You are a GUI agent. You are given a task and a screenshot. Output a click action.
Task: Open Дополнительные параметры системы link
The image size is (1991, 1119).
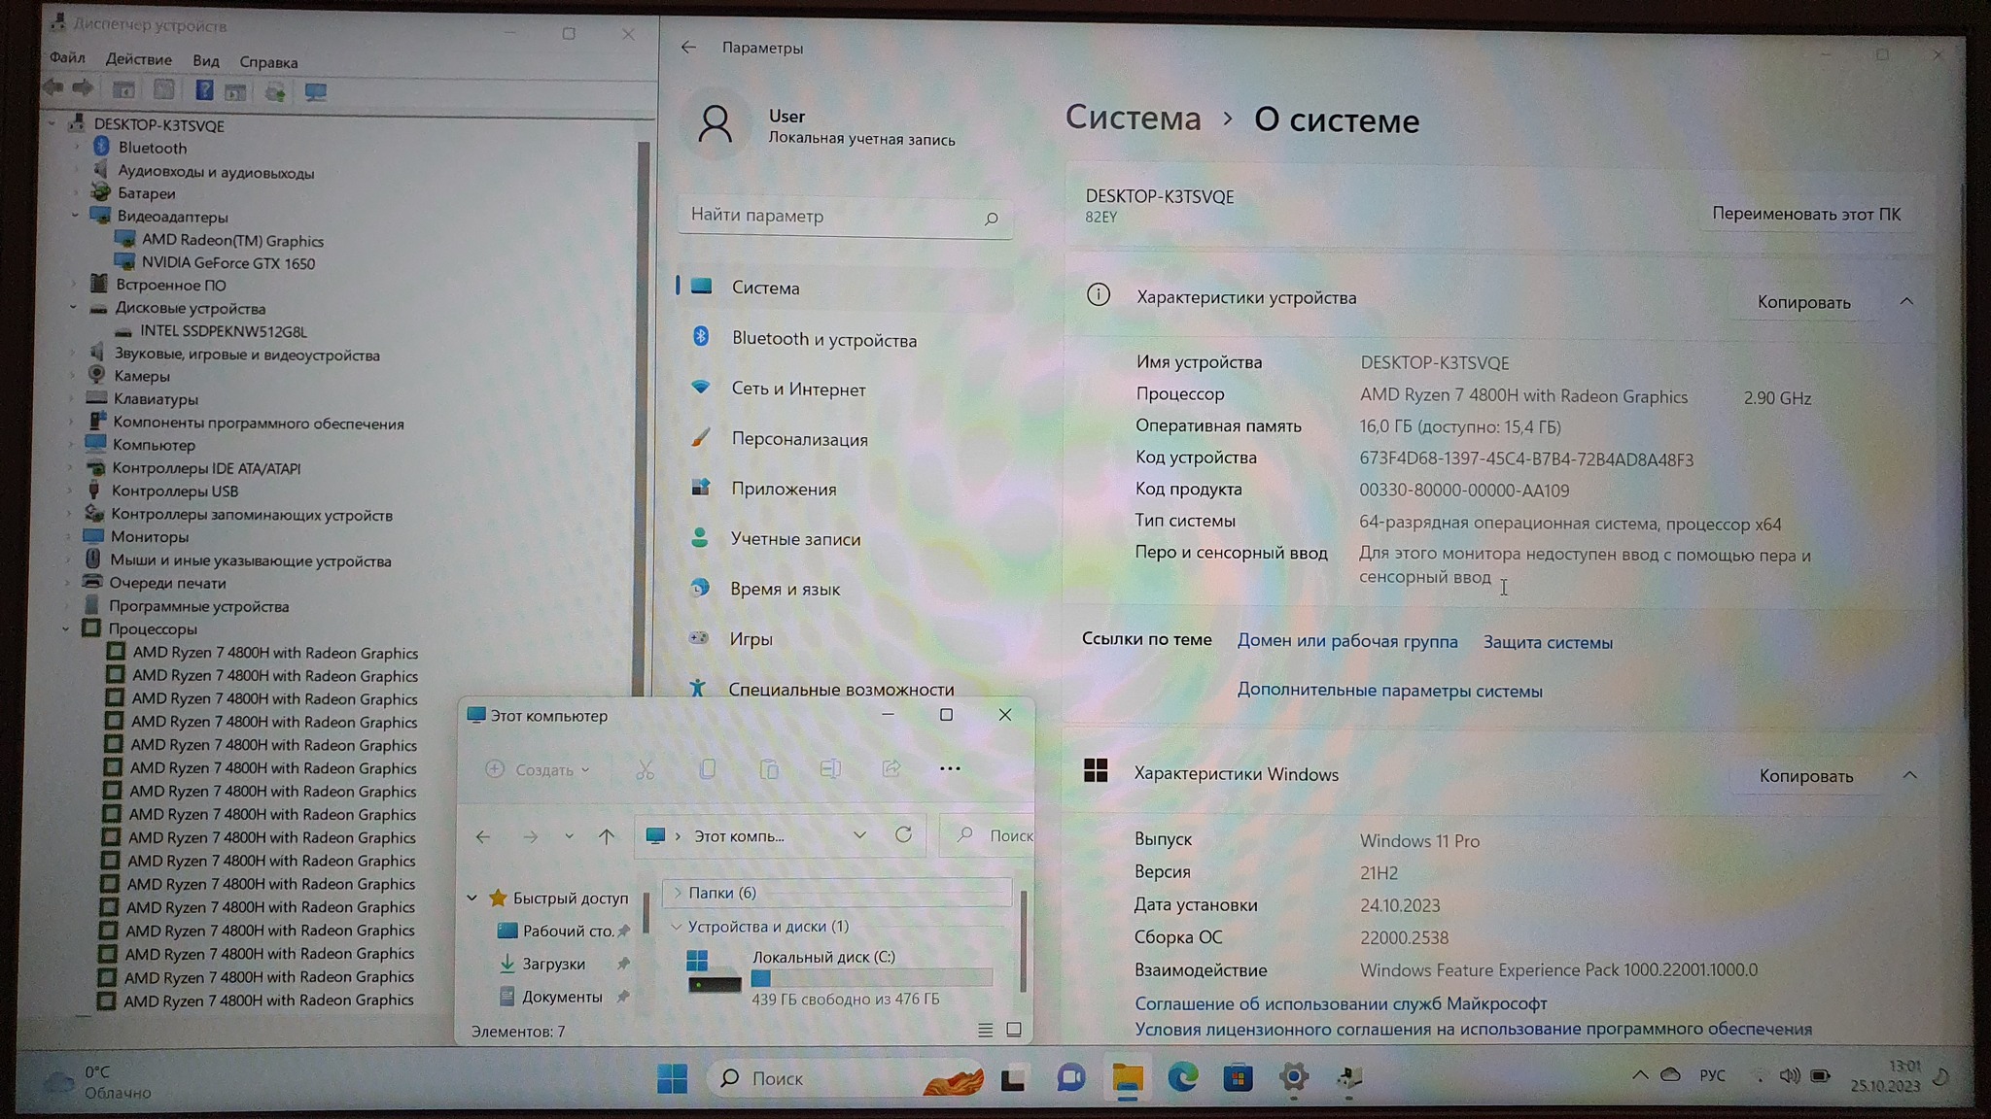click(1389, 691)
